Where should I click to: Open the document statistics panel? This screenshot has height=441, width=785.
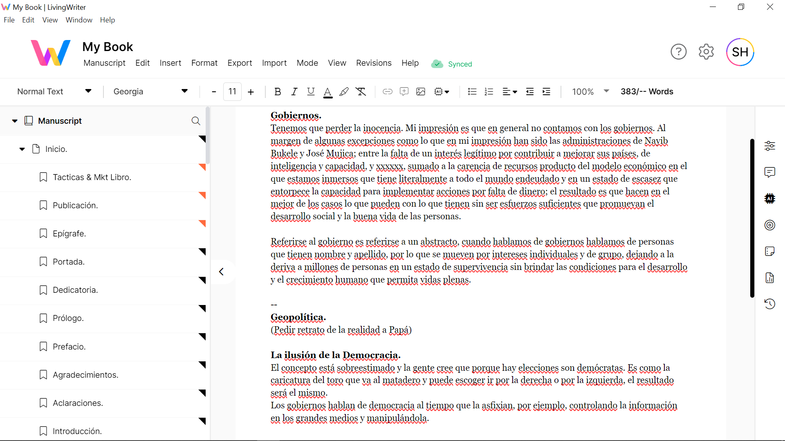click(769, 278)
